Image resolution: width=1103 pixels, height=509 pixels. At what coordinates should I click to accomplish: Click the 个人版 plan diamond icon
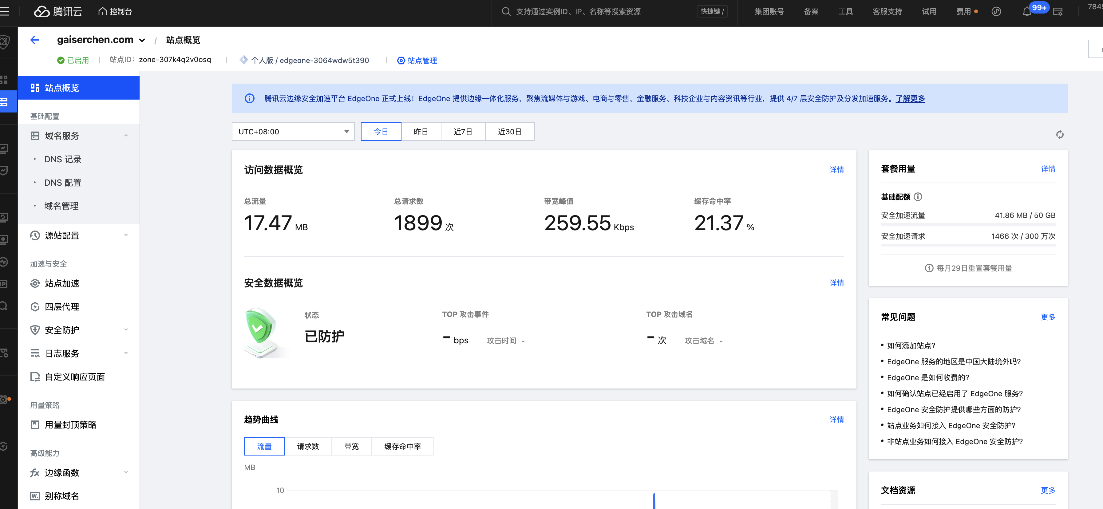tap(244, 60)
